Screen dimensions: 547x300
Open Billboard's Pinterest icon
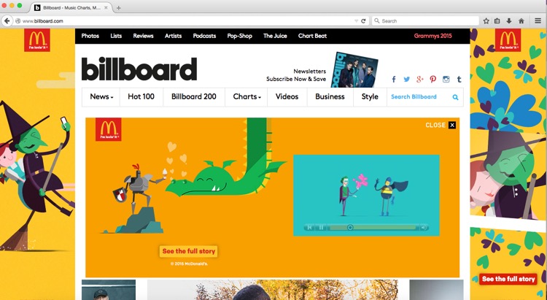point(433,80)
